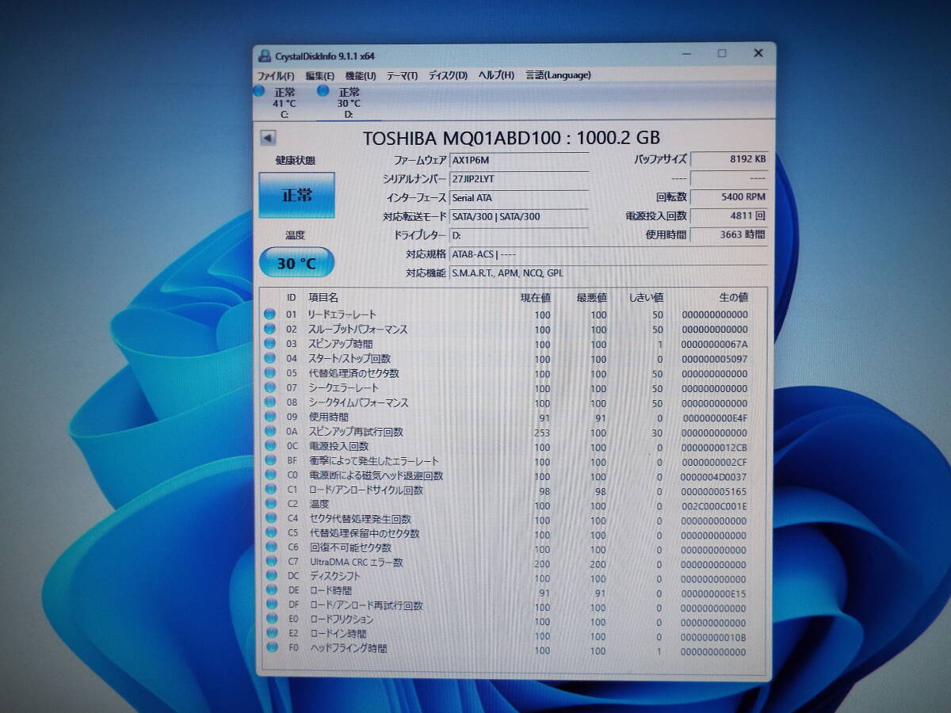Click the status orb for DC ディスクシフト

point(272,577)
